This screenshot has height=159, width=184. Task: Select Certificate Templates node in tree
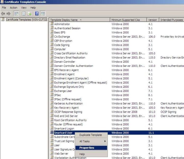tap(26, 20)
